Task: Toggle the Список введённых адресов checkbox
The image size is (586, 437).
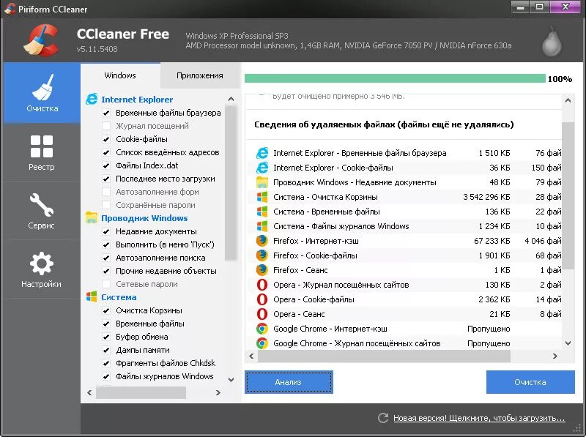Action: coord(106,152)
